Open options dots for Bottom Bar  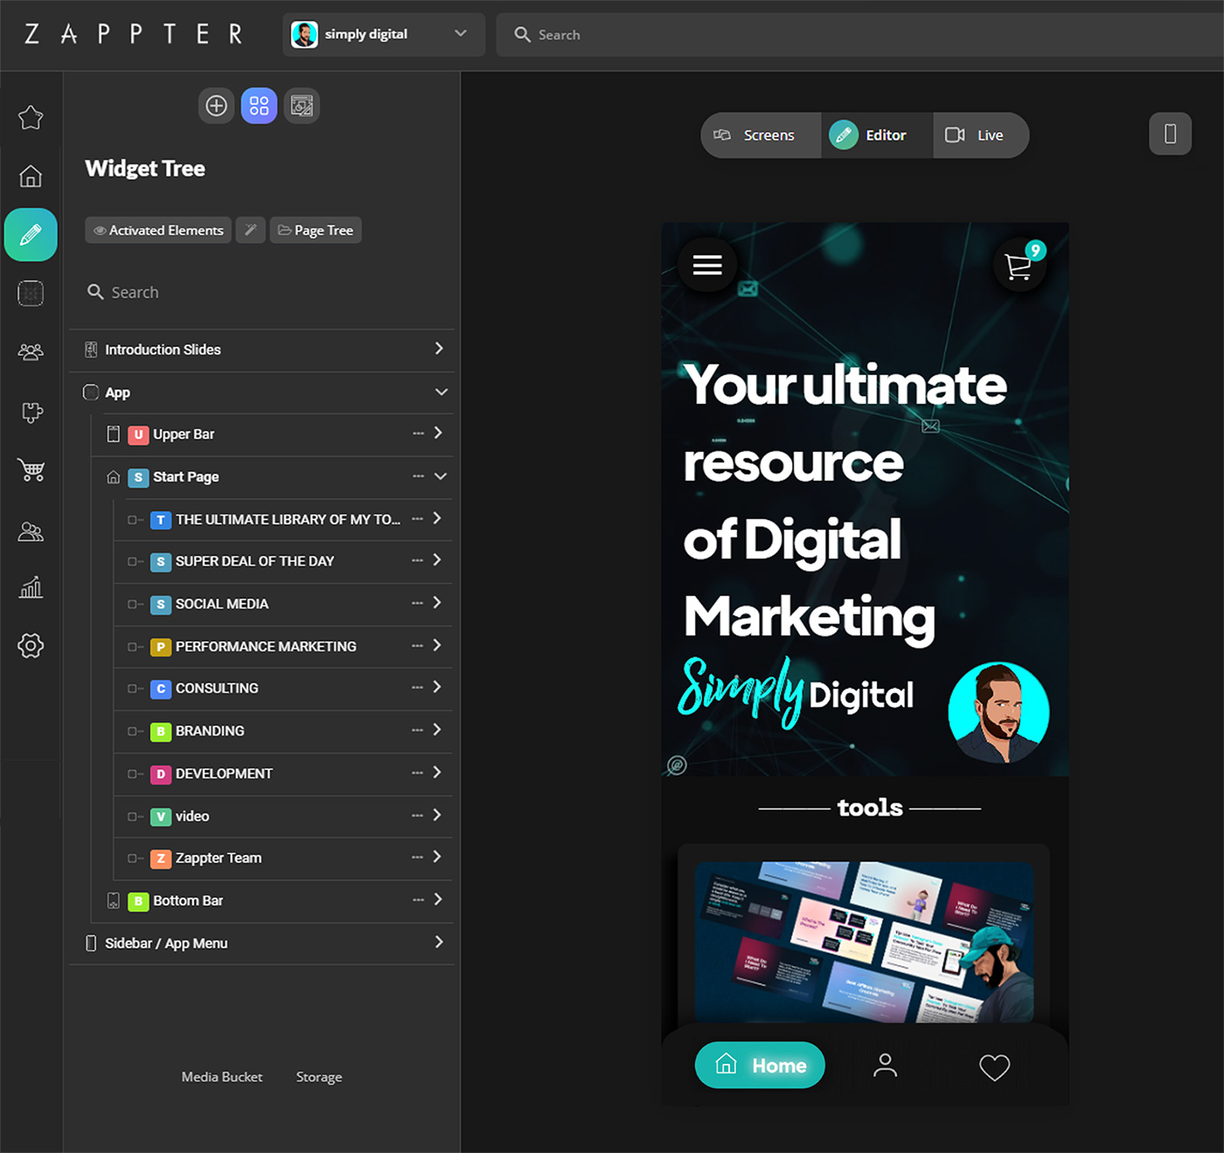coord(418,899)
